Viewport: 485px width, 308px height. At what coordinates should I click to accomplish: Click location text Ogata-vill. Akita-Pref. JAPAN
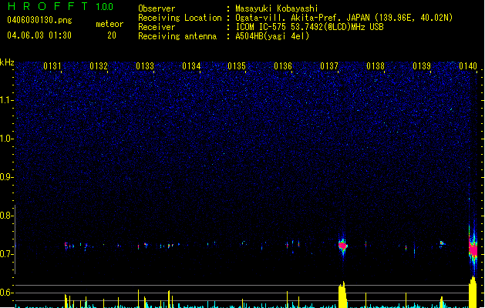click(302, 18)
